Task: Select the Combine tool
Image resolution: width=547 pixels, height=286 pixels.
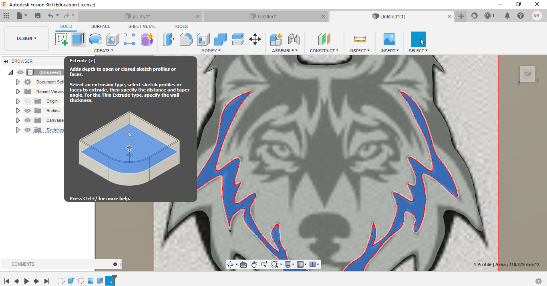Action: pos(221,39)
